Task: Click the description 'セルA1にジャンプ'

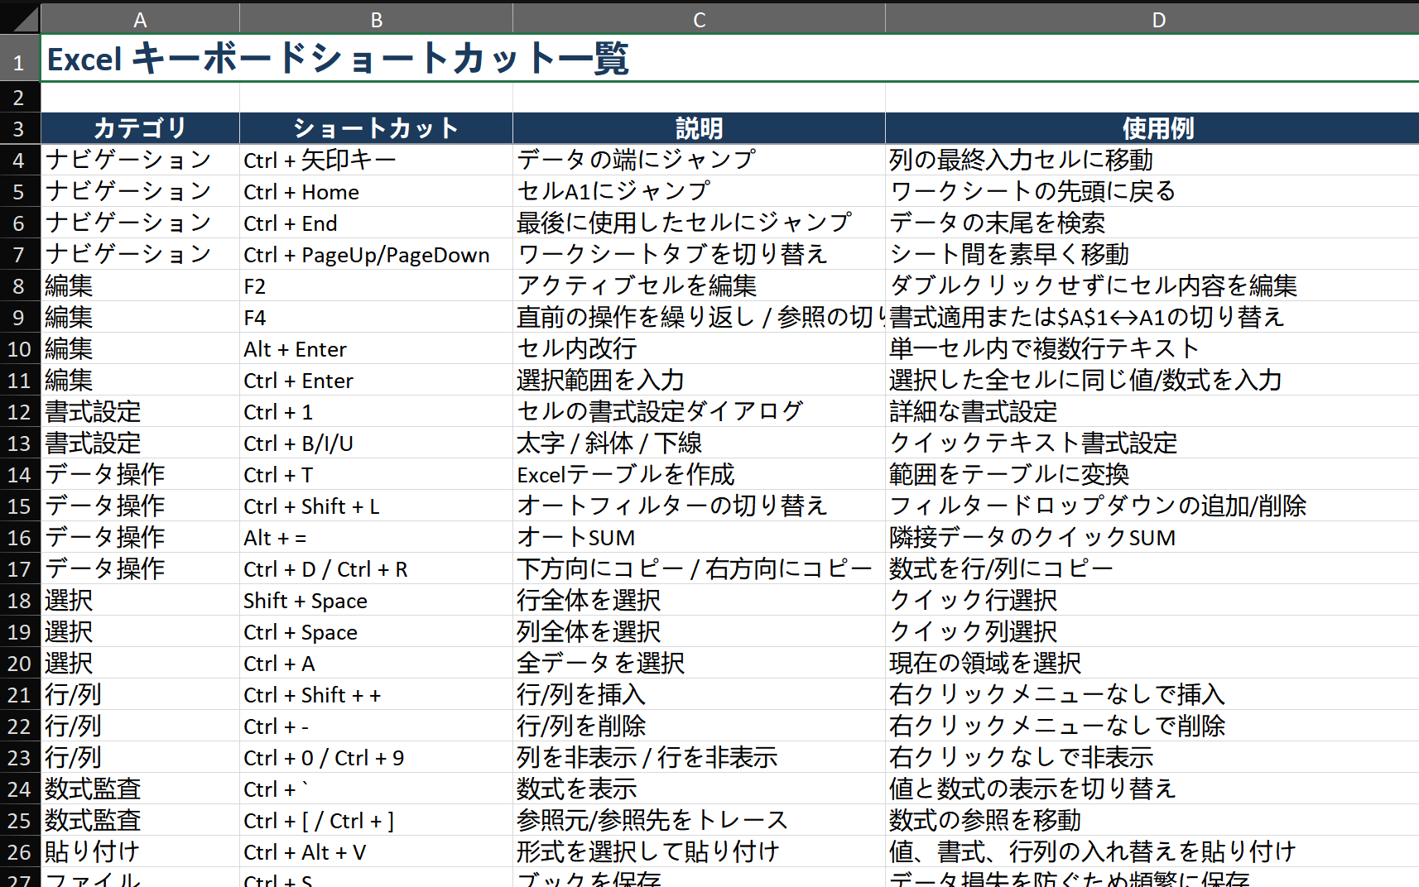Action: pyautogui.click(x=699, y=192)
